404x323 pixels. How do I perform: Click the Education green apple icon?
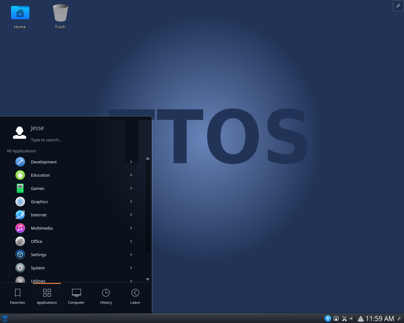(x=20, y=175)
